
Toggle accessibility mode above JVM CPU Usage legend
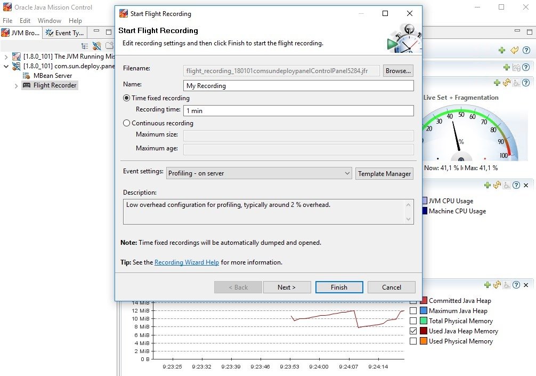click(x=507, y=185)
